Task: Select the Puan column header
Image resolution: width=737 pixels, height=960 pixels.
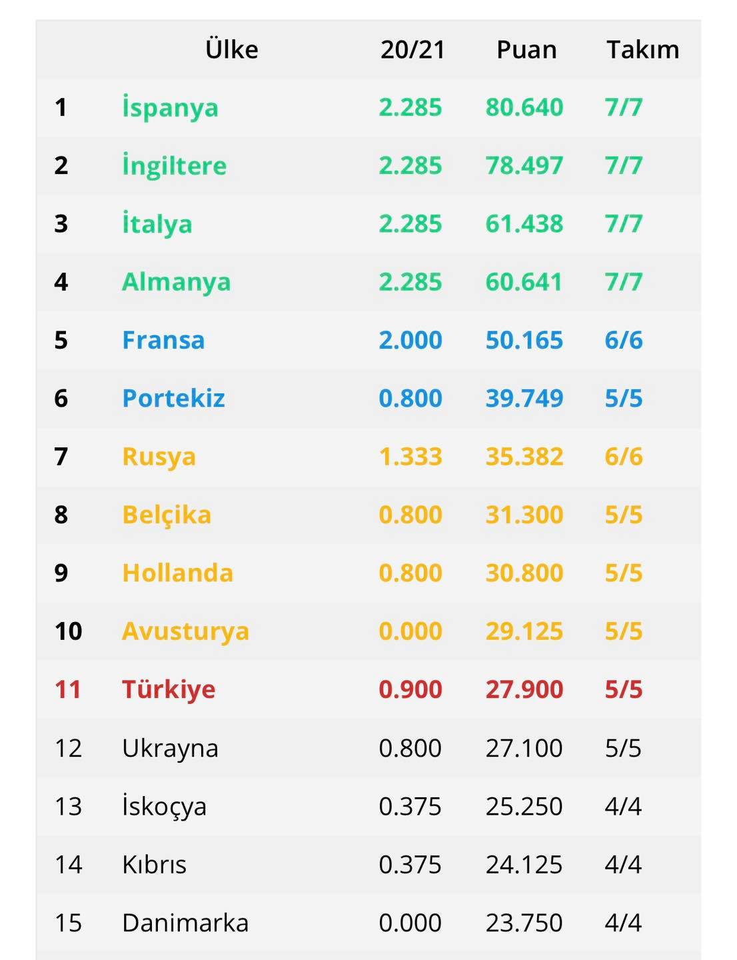Action: (x=526, y=50)
